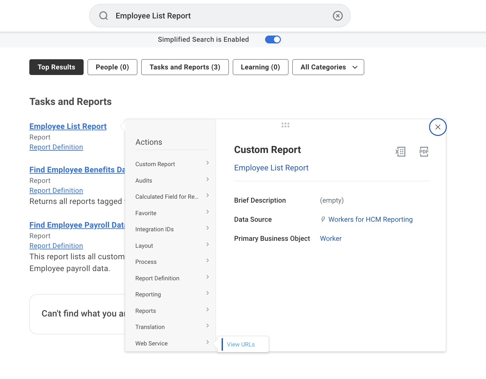The height and width of the screenshot is (379, 486).
Task: Export report as PDF icon
Action: tap(424, 152)
